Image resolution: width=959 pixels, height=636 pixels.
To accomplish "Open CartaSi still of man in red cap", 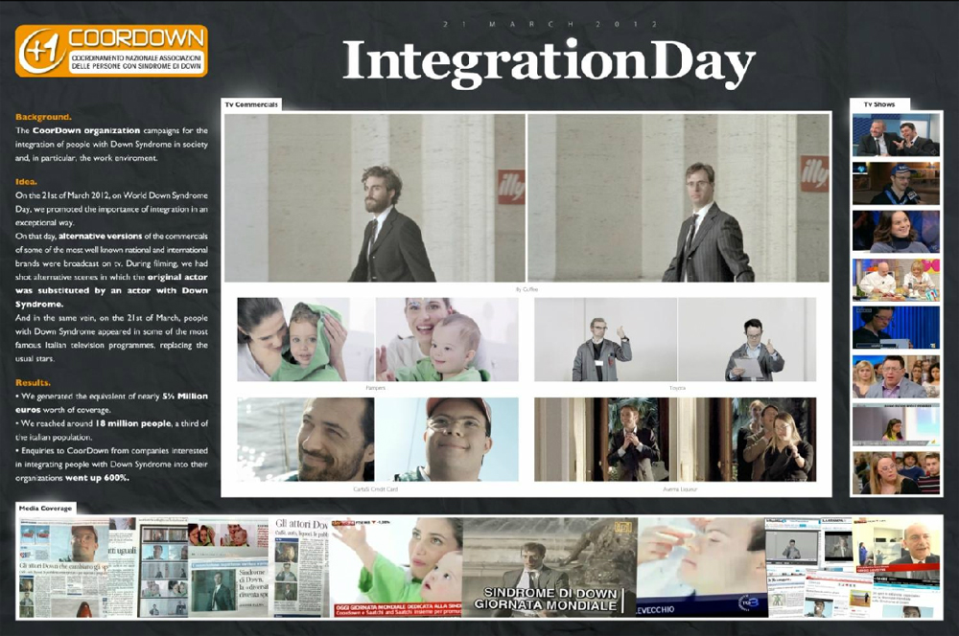I will [447, 440].
